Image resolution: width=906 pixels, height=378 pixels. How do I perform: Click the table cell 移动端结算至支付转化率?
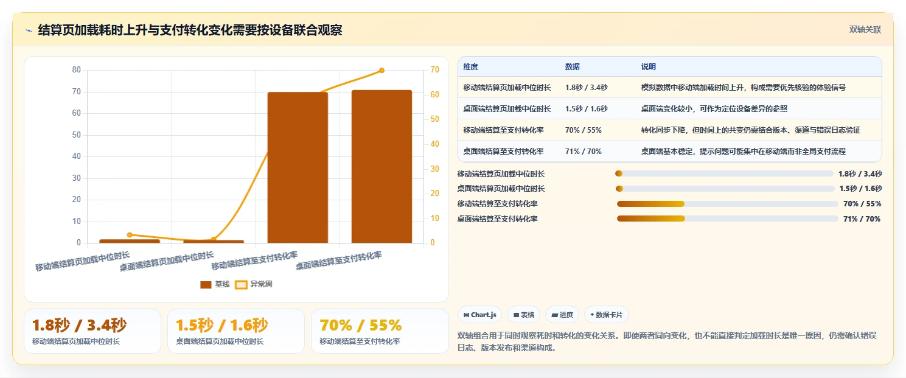coord(503,130)
